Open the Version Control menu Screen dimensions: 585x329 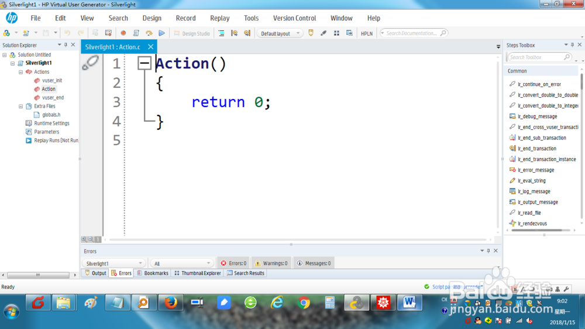pyautogui.click(x=294, y=18)
